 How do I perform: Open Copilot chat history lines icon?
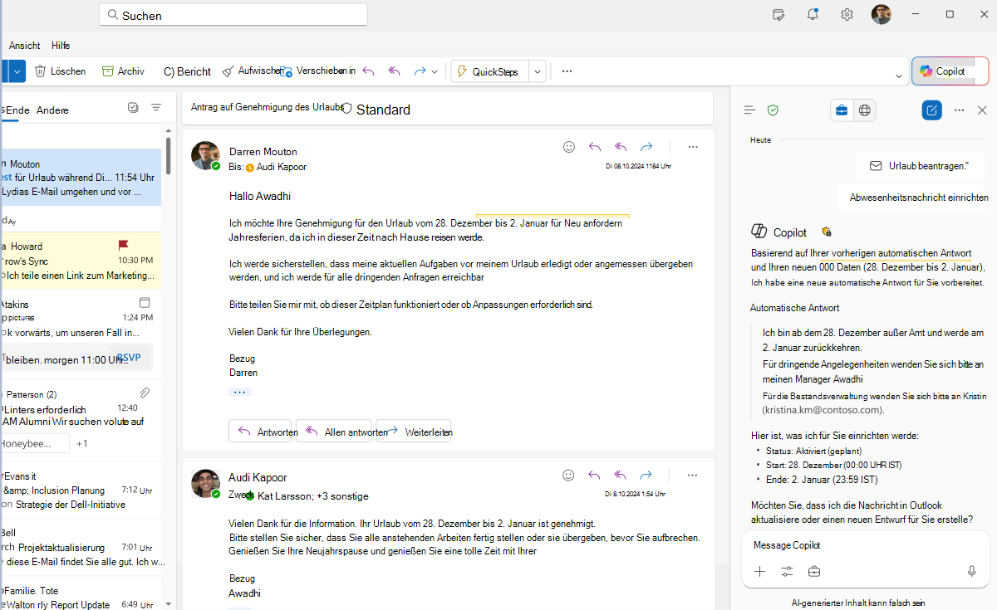coord(749,110)
